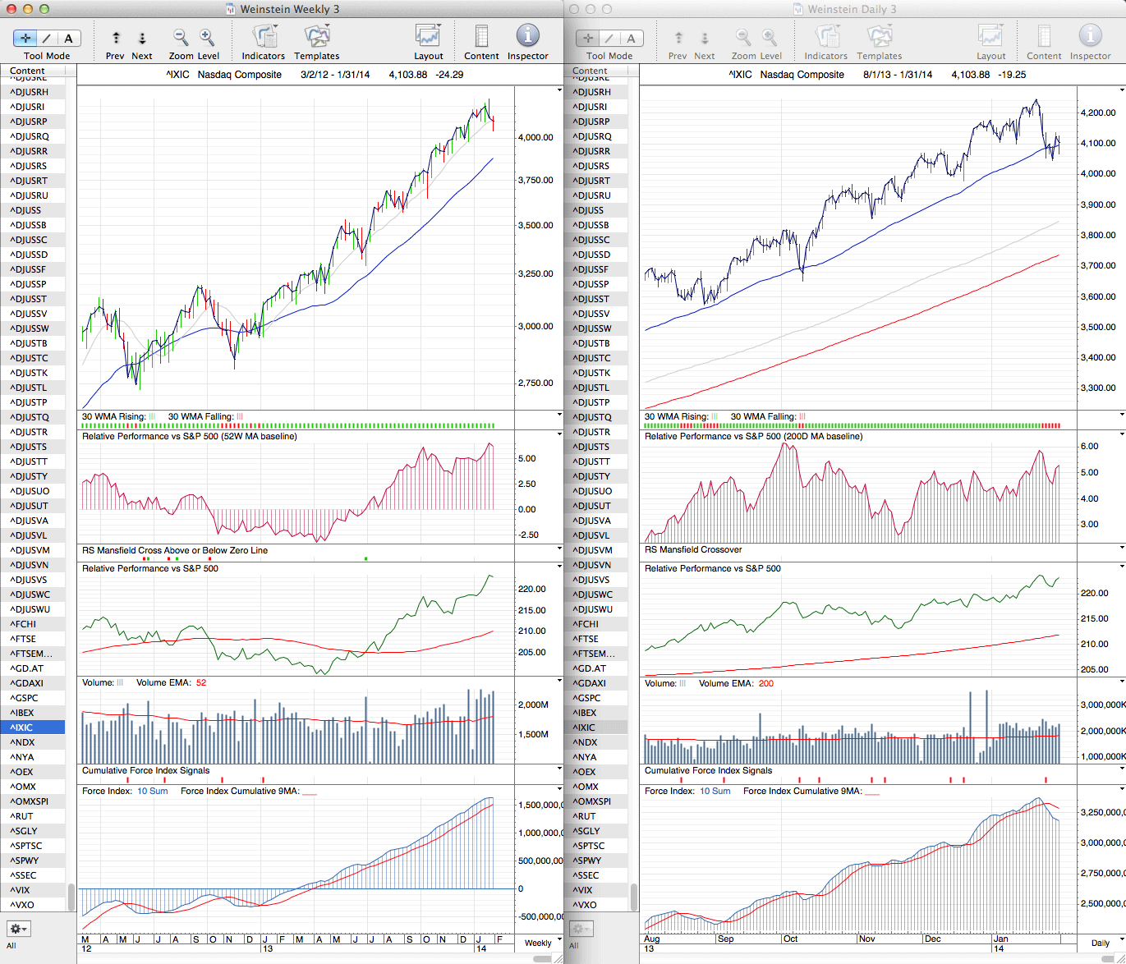Image resolution: width=1126 pixels, height=964 pixels.
Task: Open 200D MA baseline panel menu arrow
Action: (x=1122, y=435)
